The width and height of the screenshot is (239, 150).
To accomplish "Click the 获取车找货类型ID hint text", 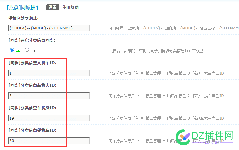I will coord(208,118).
